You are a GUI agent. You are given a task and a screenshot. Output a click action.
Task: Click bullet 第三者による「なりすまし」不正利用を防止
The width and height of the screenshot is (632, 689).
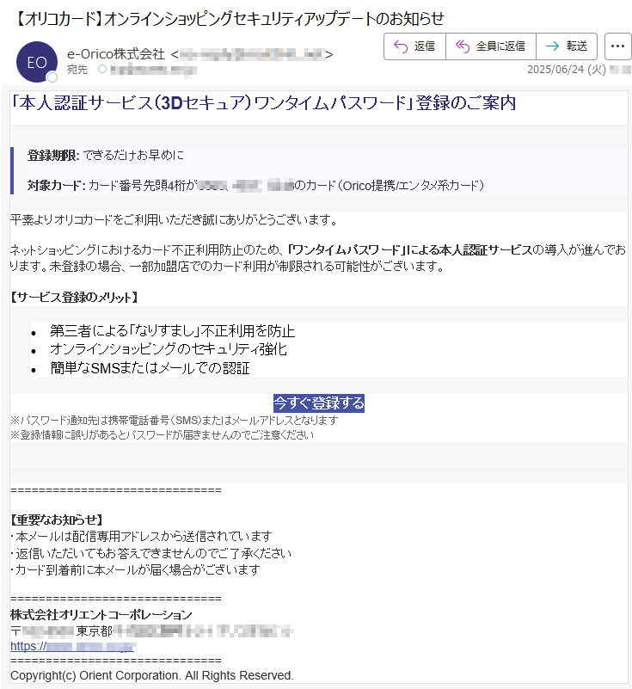[172, 331]
